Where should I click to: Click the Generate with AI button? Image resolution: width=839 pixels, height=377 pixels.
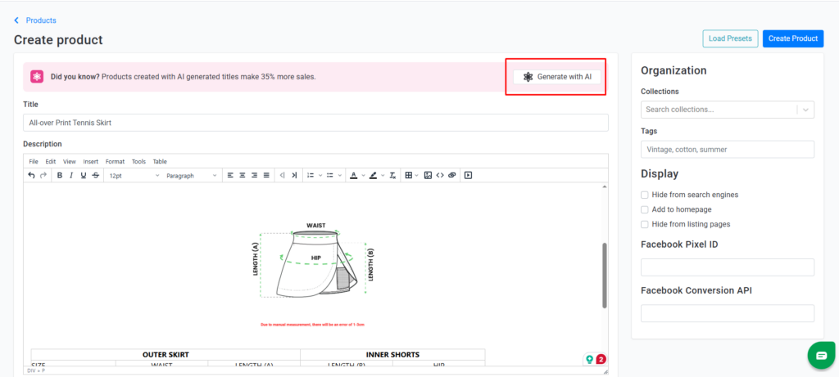[556, 77]
